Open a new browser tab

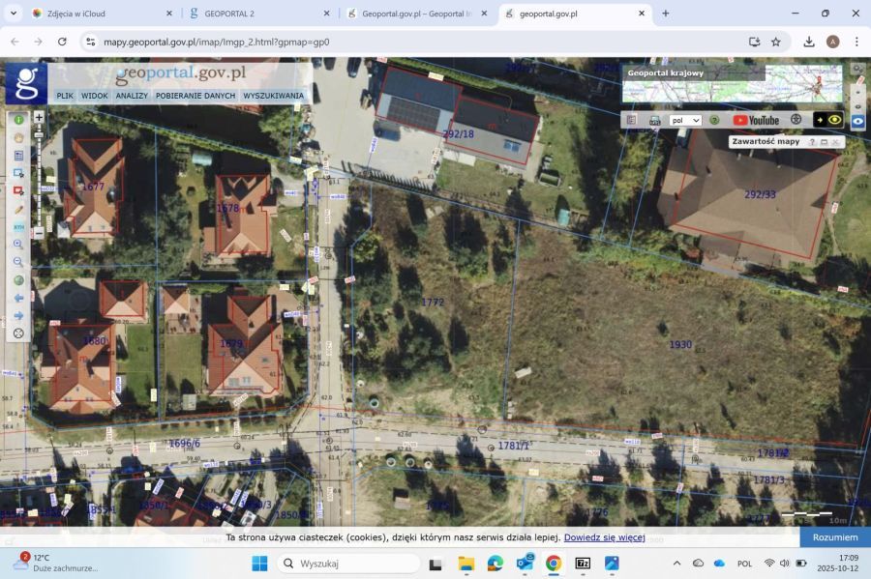point(666,14)
